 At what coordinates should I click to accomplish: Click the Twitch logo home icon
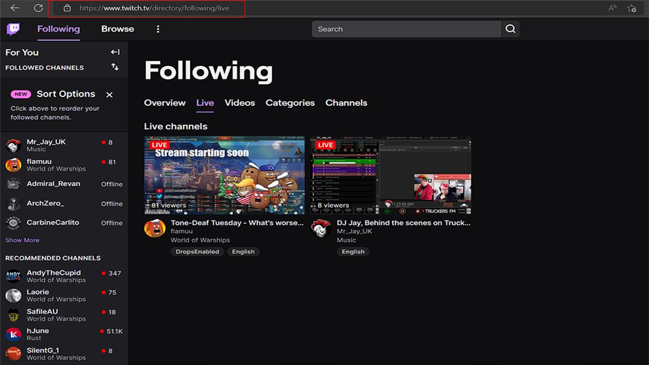(13, 29)
